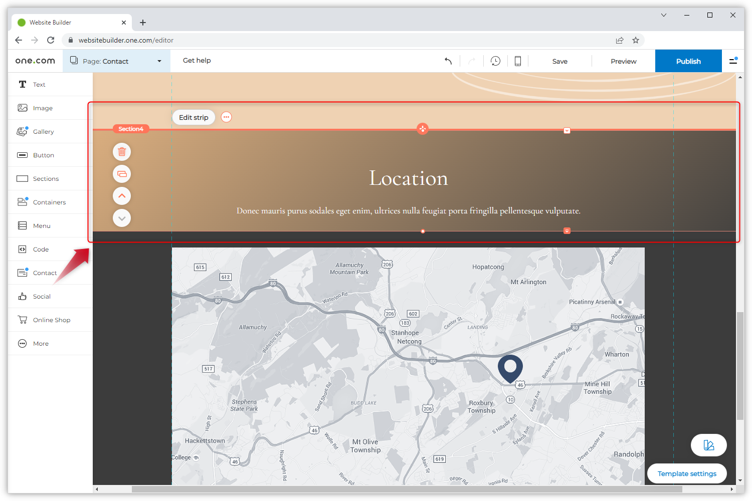Move section up with arrow button
Screen dimensions: 752x501
pos(122,196)
